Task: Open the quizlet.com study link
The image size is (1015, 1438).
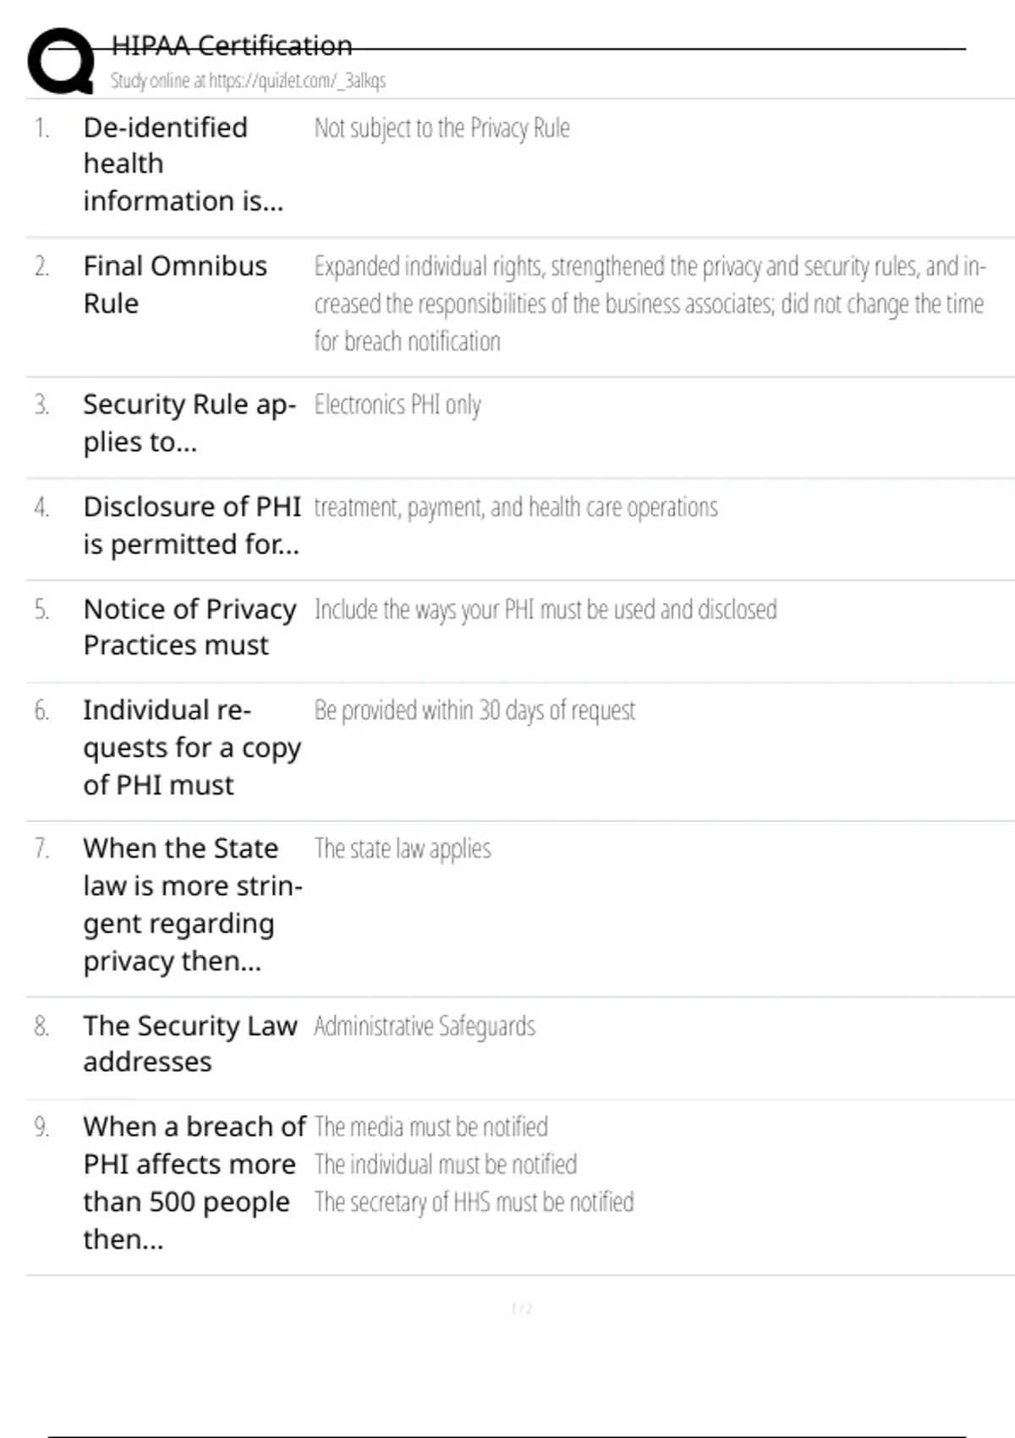Action: (x=248, y=81)
